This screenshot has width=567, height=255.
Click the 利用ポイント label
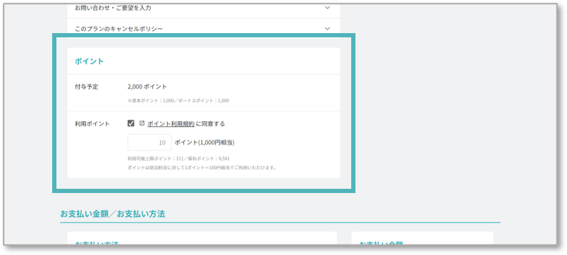tap(92, 124)
